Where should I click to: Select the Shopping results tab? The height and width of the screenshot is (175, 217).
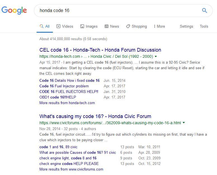(136, 26)
